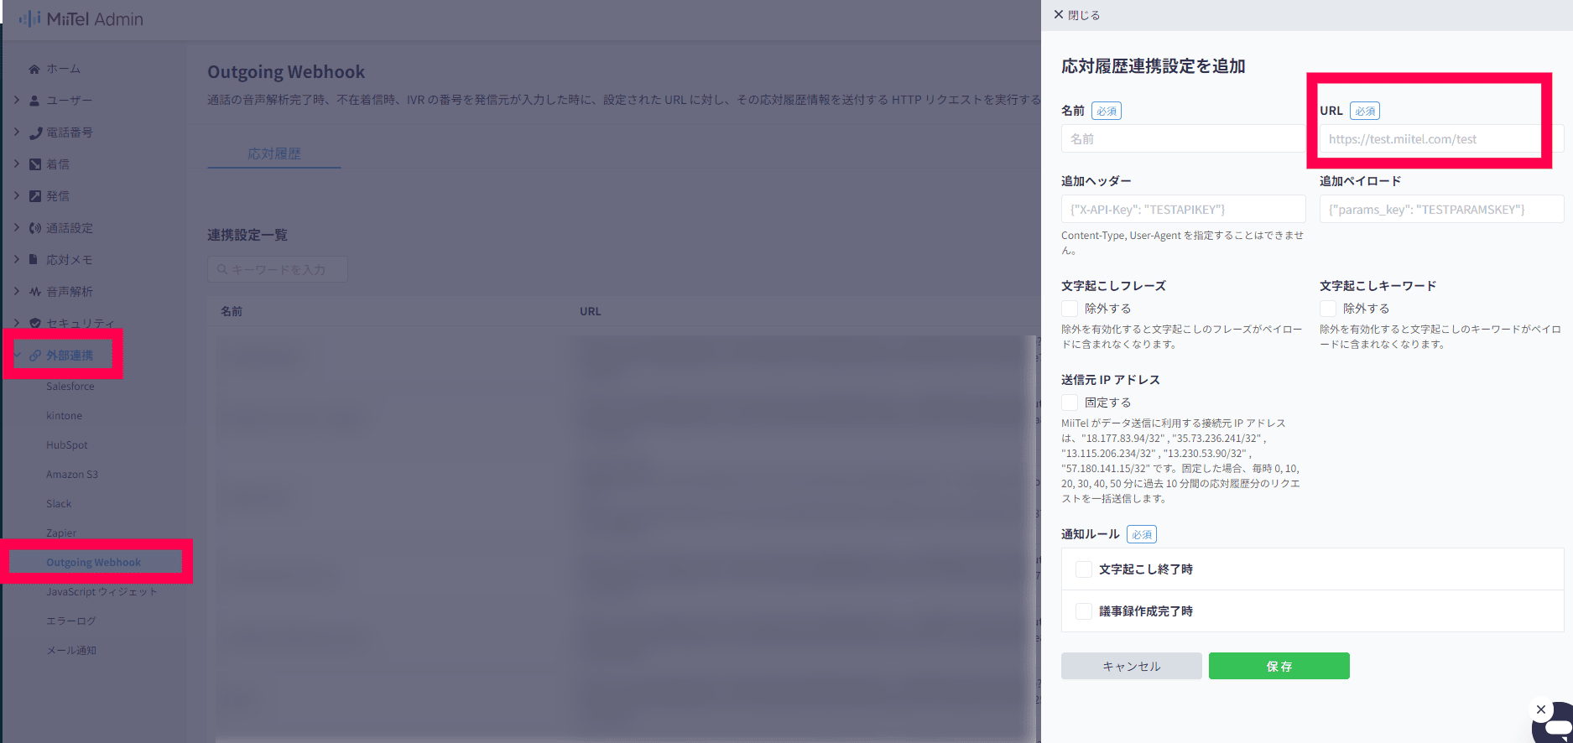Focus the 名前 input field
The width and height of the screenshot is (1573, 743).
[x=1184, y=139]
